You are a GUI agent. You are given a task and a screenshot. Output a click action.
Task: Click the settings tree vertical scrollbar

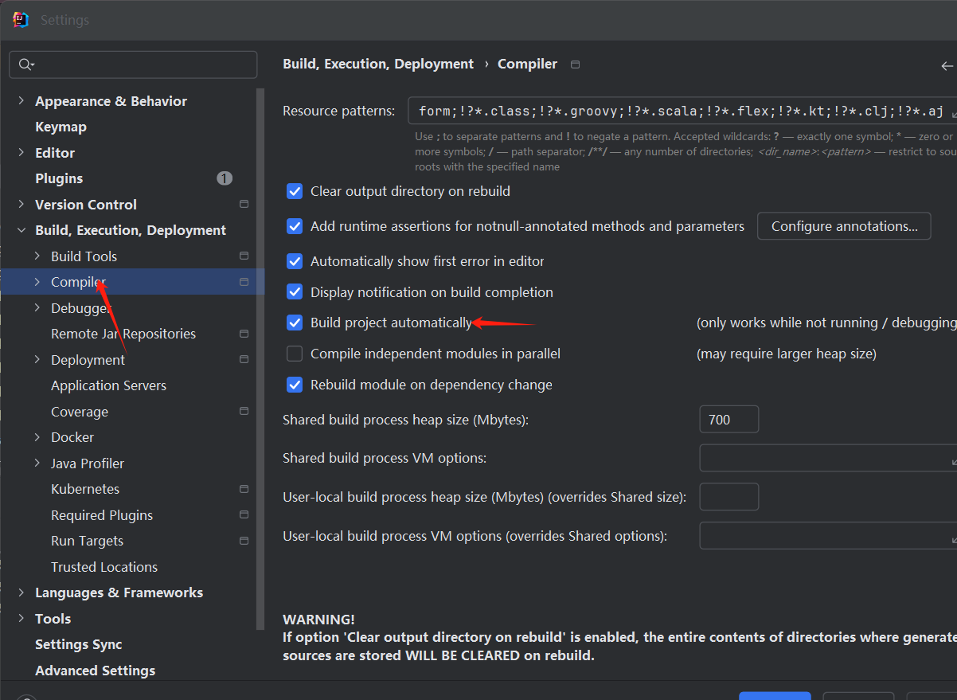pyautogui.click(x=260, y=358)
